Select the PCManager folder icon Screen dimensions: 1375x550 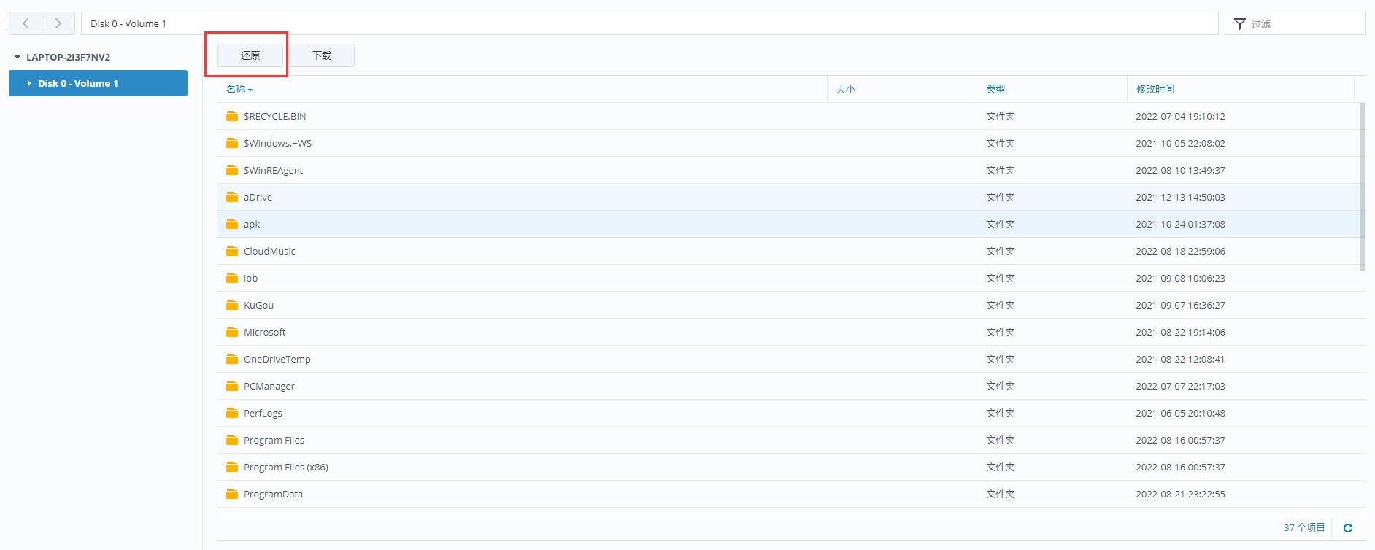point(232,386)
